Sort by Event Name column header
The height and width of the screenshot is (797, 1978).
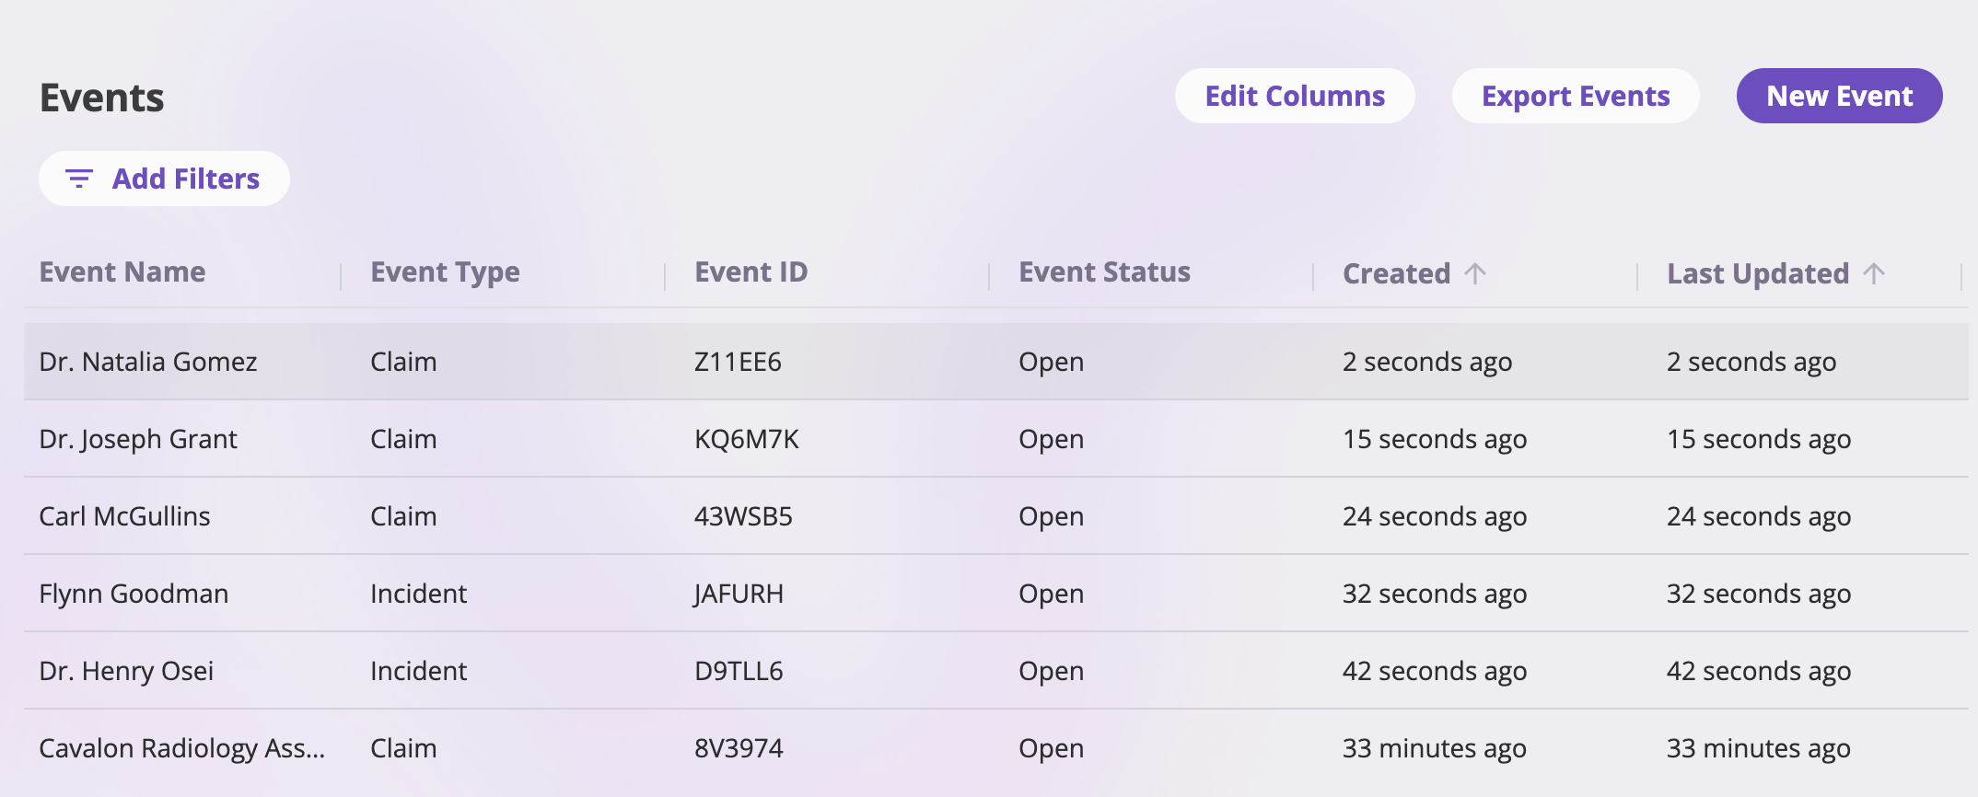pyautogui.click(x=122, y=272)
